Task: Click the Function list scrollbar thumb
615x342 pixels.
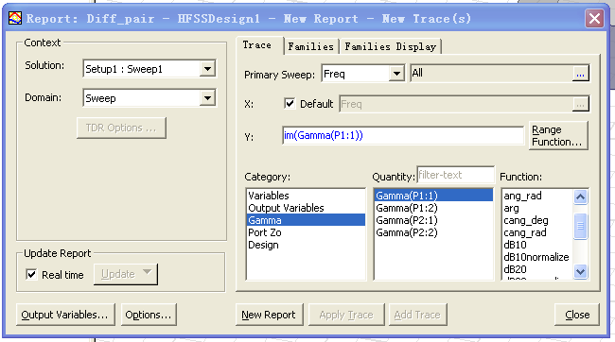Action: 581,226
